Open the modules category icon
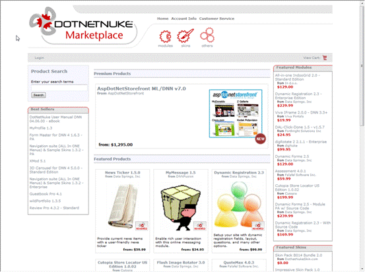The width and height of the screenshot is (365, 272). (x=165, y=36)
